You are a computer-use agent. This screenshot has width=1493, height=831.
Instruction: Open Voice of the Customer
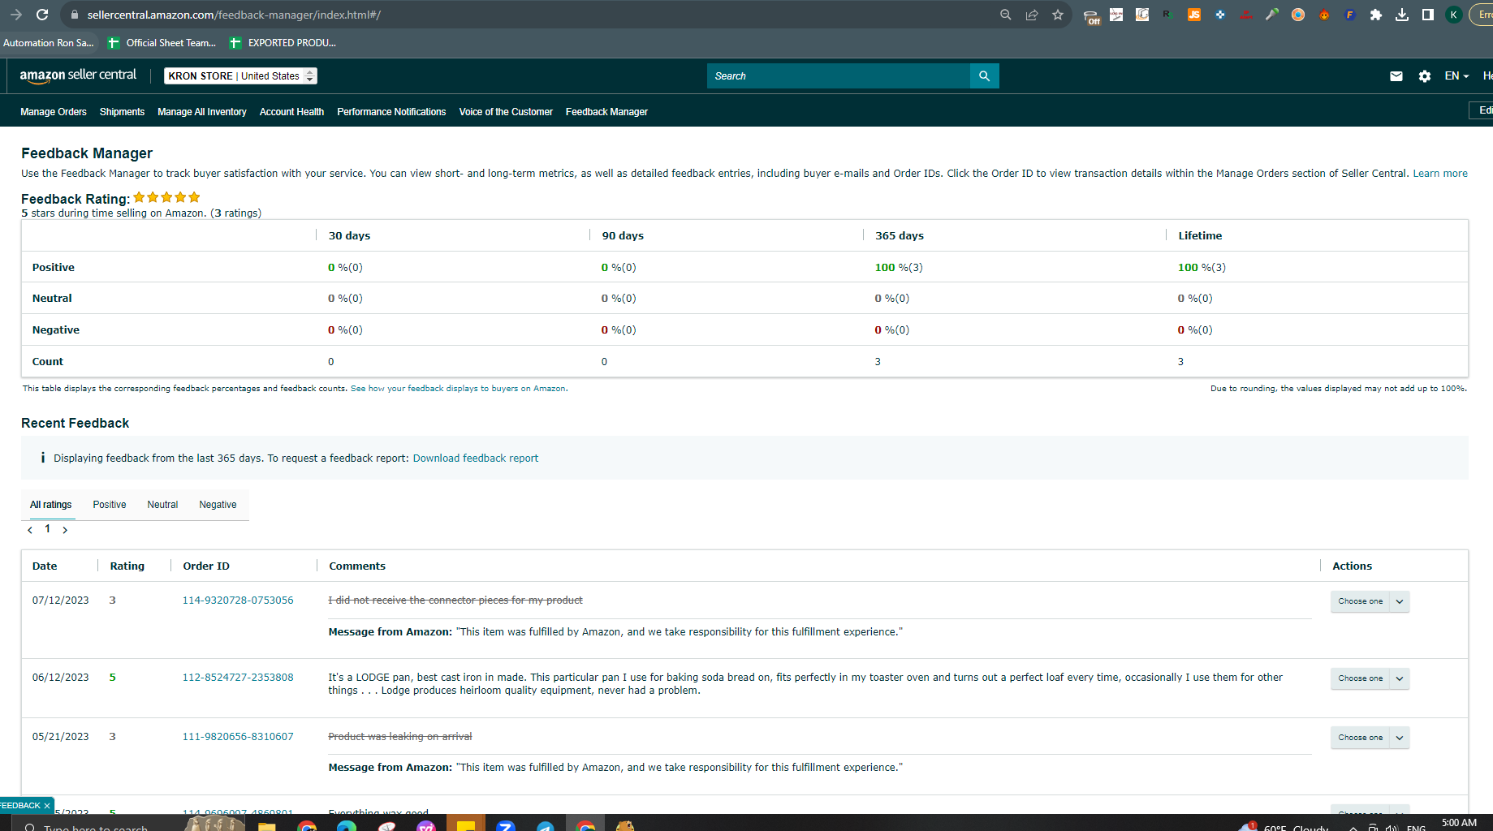(x=506, y=112)
